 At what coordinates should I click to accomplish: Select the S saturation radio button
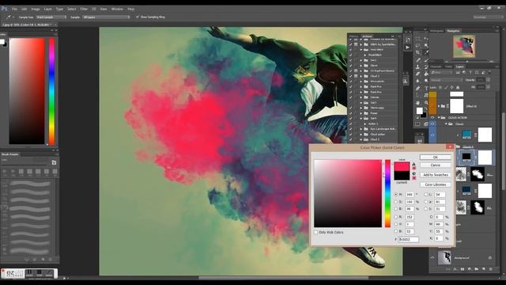pyautogui.click(x=395, y=202)
